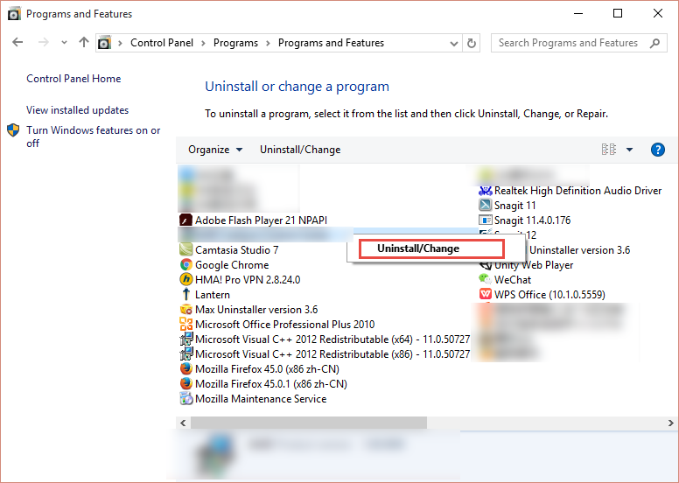Image resolution: width=679 pixels, height=483 pixels.
Task: Select the Microsoft Office icon
Action: tap(185, 324)
